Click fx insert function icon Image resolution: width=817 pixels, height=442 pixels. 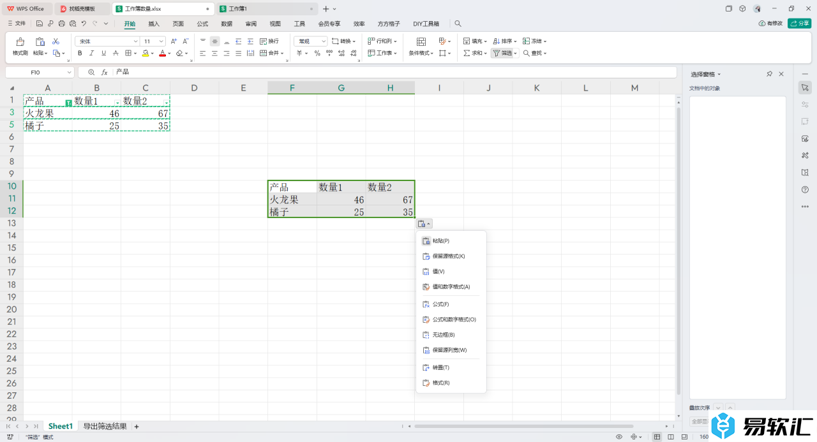(105, 72)
